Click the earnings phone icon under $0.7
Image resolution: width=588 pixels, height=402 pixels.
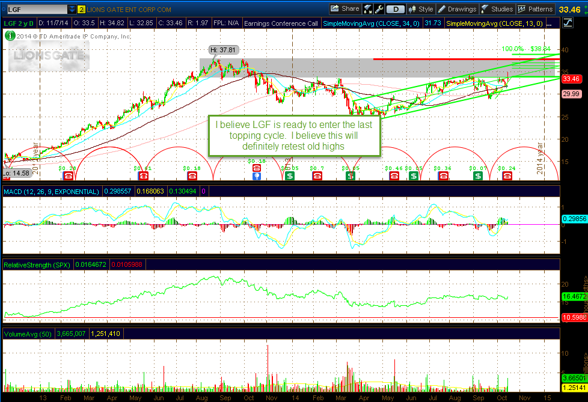click(317, 175)
